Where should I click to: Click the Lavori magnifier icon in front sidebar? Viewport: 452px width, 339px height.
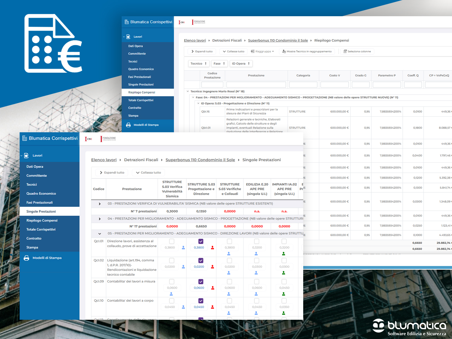pos(26,156)
